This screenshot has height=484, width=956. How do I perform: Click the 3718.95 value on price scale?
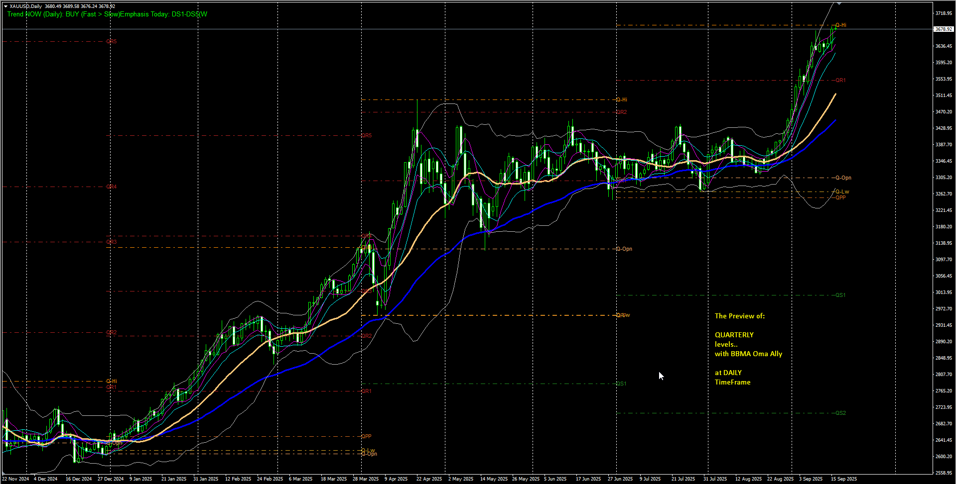pyautogui.click(x=944, y=13)
